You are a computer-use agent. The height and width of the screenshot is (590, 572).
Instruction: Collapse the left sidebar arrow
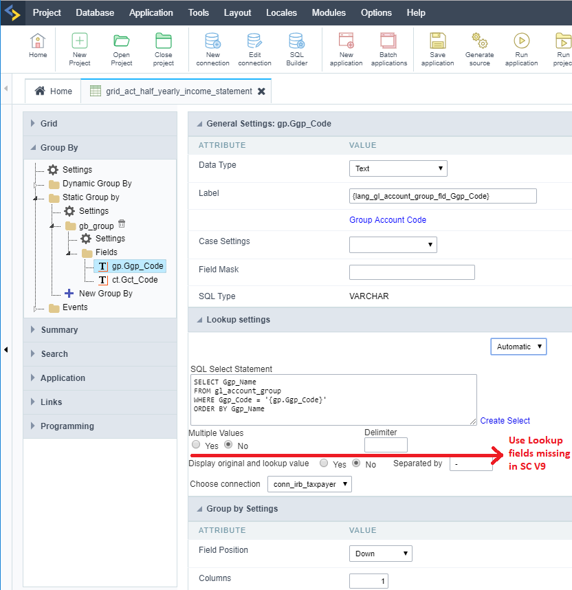pos(5,349)
